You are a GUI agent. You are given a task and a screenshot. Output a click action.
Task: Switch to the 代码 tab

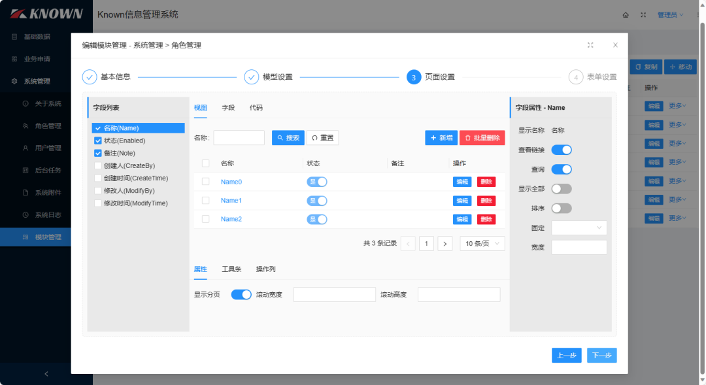[x=256, y=108]
